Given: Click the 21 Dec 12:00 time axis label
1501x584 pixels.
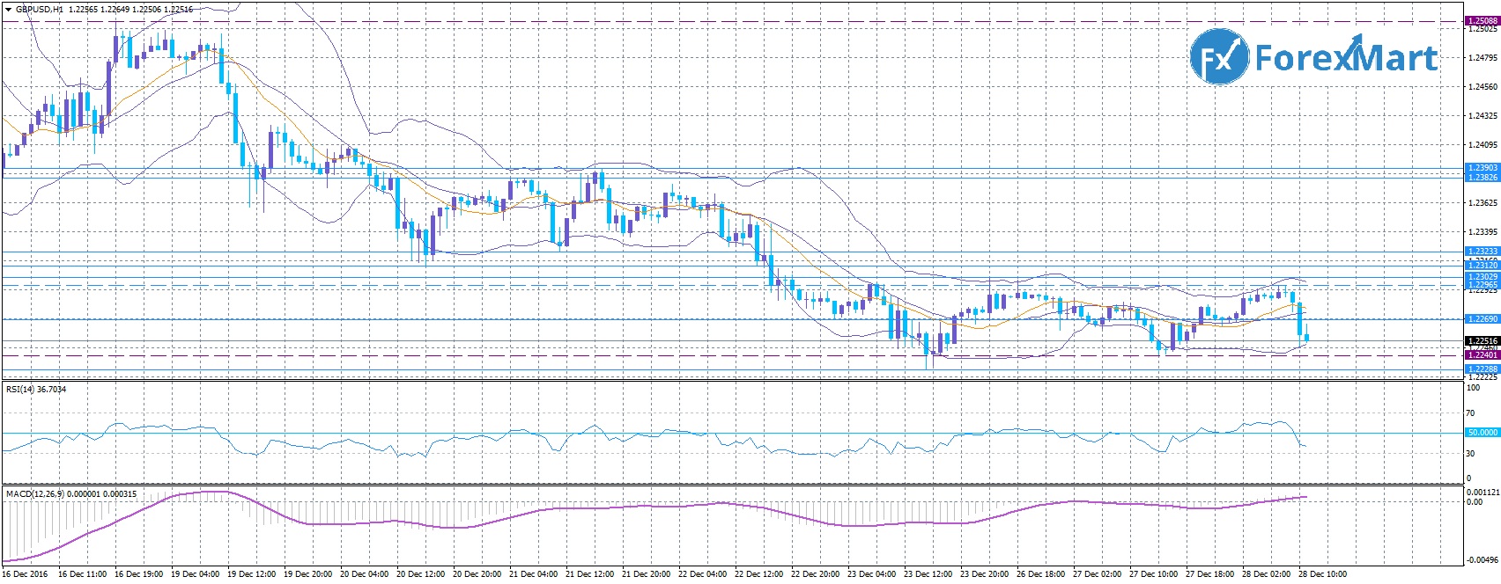Looking at the screenshot, I should click(x=590, y=574).
